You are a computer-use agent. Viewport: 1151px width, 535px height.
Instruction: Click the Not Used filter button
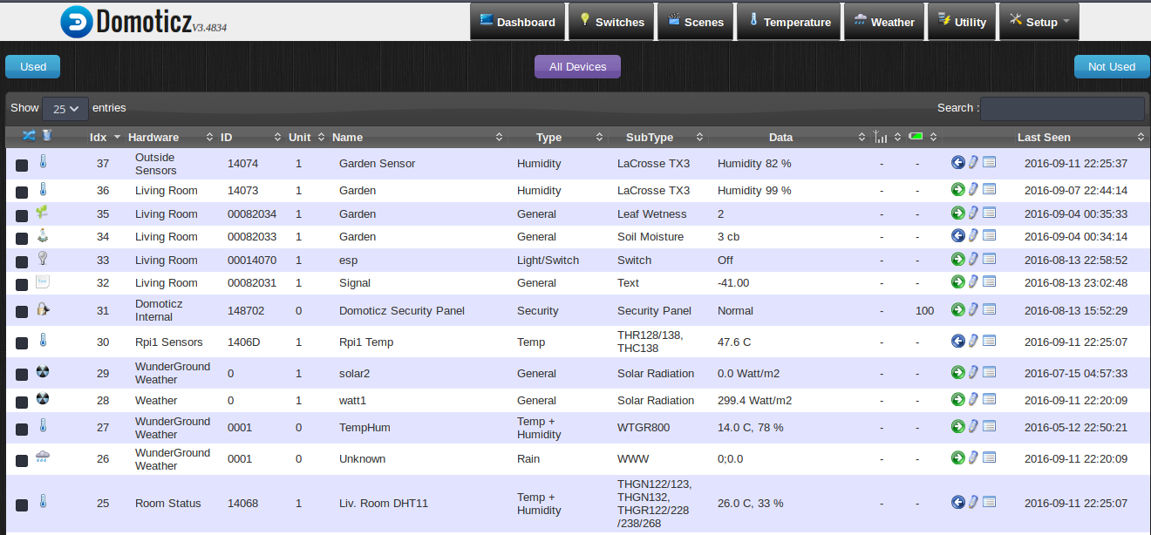click(1112, 67)
